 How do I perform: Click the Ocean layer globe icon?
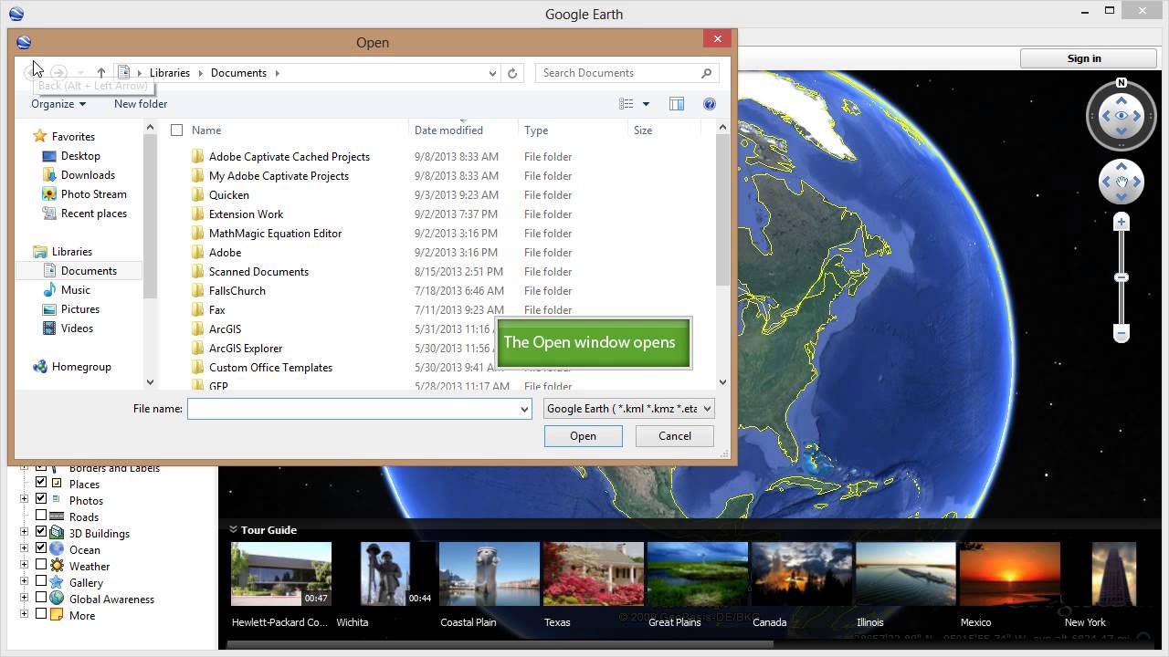point(57,549)
